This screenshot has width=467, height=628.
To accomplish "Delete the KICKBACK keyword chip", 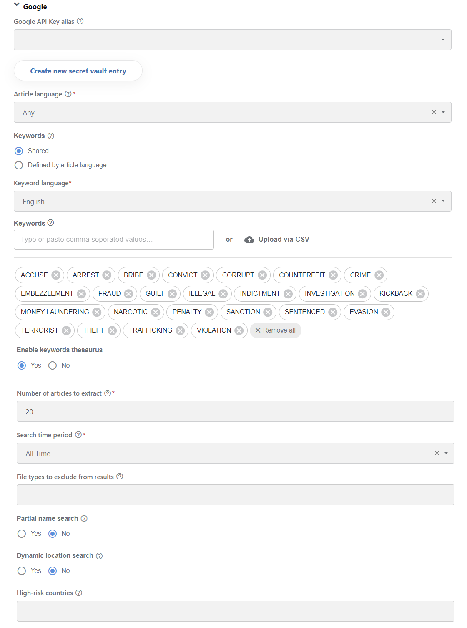I will point(420,294).
